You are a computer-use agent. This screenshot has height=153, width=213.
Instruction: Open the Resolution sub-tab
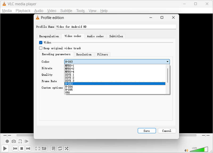84,54
